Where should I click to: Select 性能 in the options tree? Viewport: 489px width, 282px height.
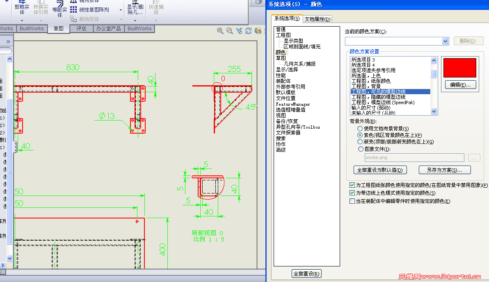[x=281, y=75]
